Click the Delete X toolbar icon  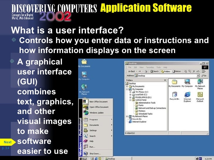(x=194, y=71)
